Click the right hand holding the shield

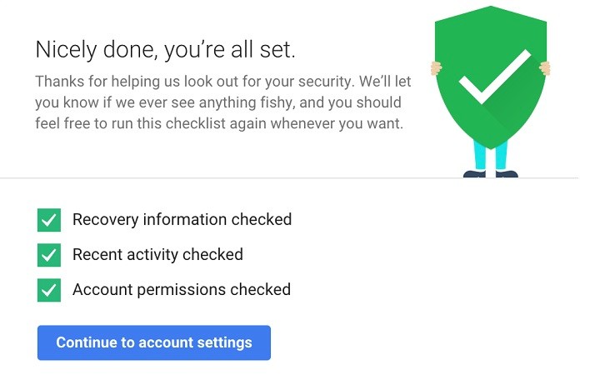tap(545, 67)
